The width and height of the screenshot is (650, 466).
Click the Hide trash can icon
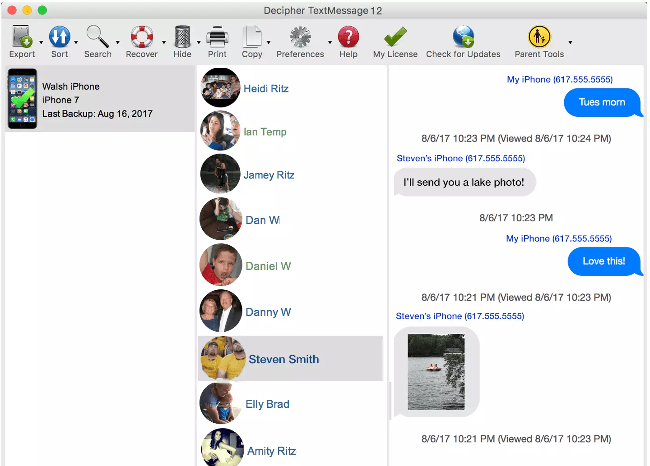tap(182, 37)
